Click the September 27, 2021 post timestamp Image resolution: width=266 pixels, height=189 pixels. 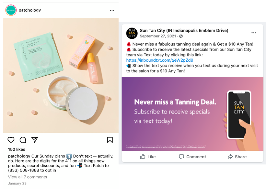pyautogui.click(x=158, y=36)
